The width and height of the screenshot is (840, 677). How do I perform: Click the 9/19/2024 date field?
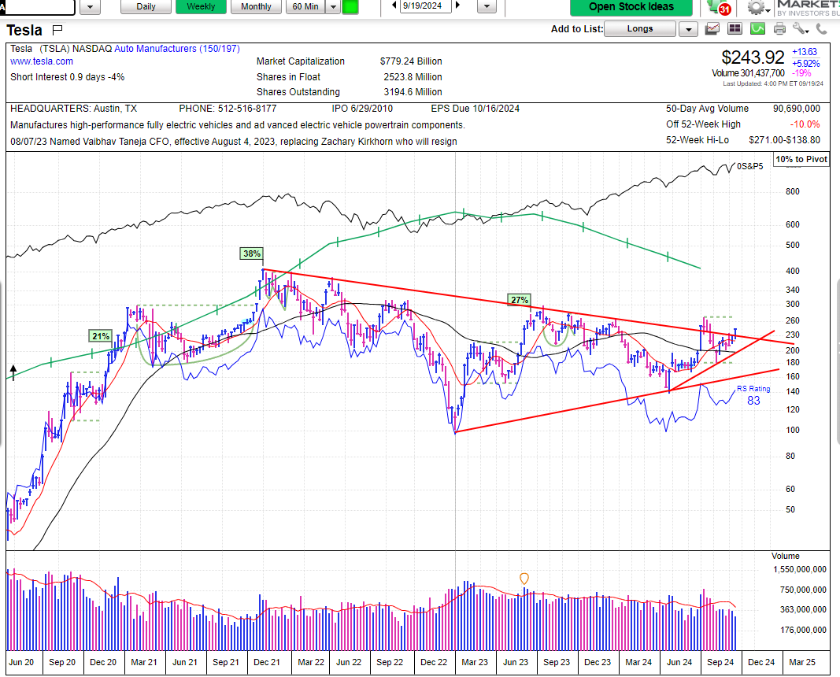pos(426,6)
